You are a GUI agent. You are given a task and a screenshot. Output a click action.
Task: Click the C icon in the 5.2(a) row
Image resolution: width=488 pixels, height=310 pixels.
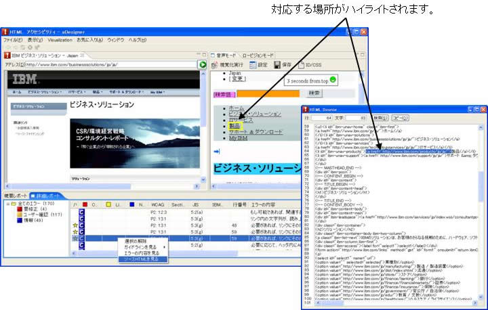click(x=81, y=212)
